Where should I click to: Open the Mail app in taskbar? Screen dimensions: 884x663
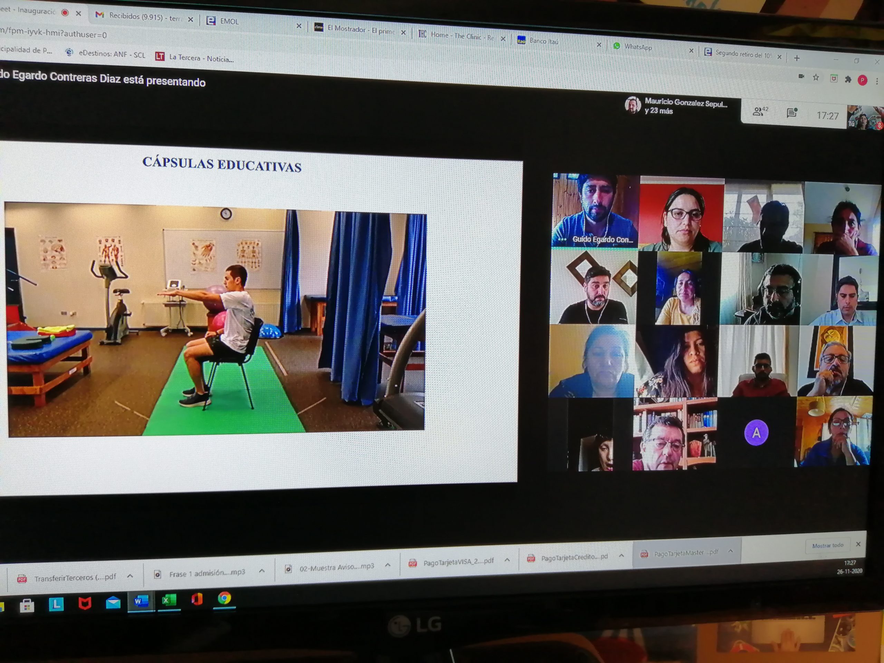pos(113,602)
